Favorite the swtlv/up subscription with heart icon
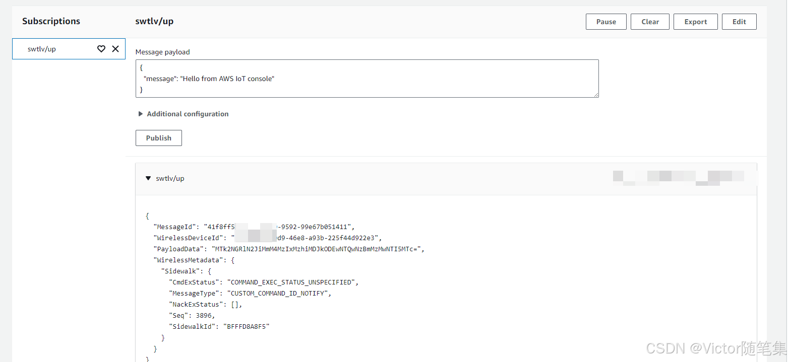This screenshot has width=789, height=362. (101, 49)
